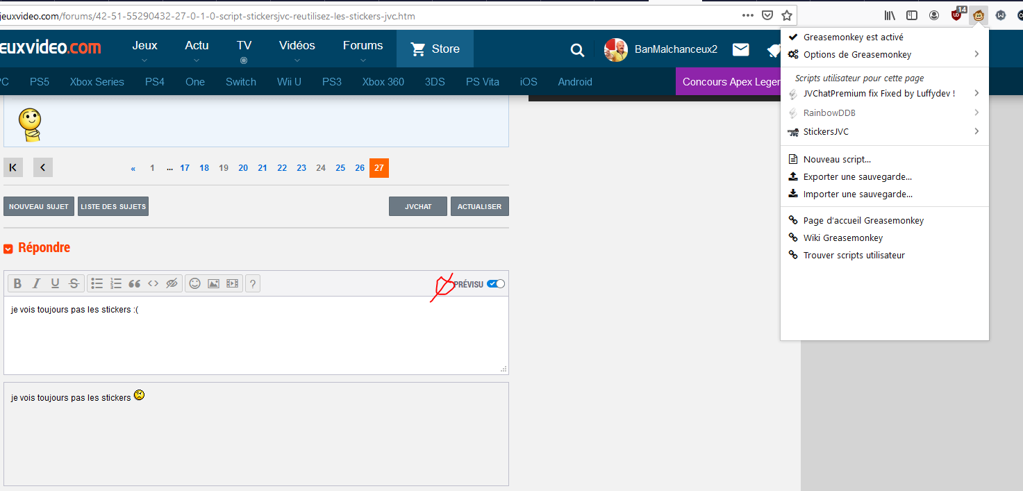Click the insert image icon
This screenshot has height=491, width=1023.
click(x=214, y=283)
